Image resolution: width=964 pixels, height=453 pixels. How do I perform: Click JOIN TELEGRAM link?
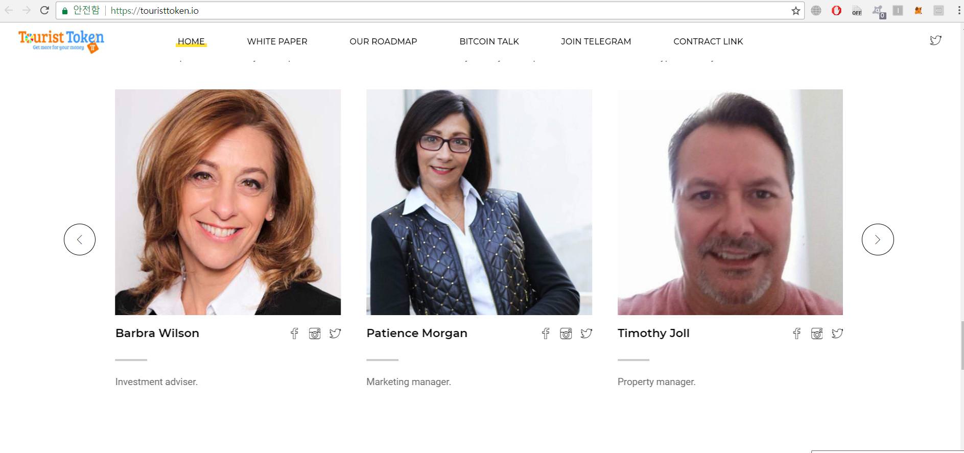(x=596, y=41)
